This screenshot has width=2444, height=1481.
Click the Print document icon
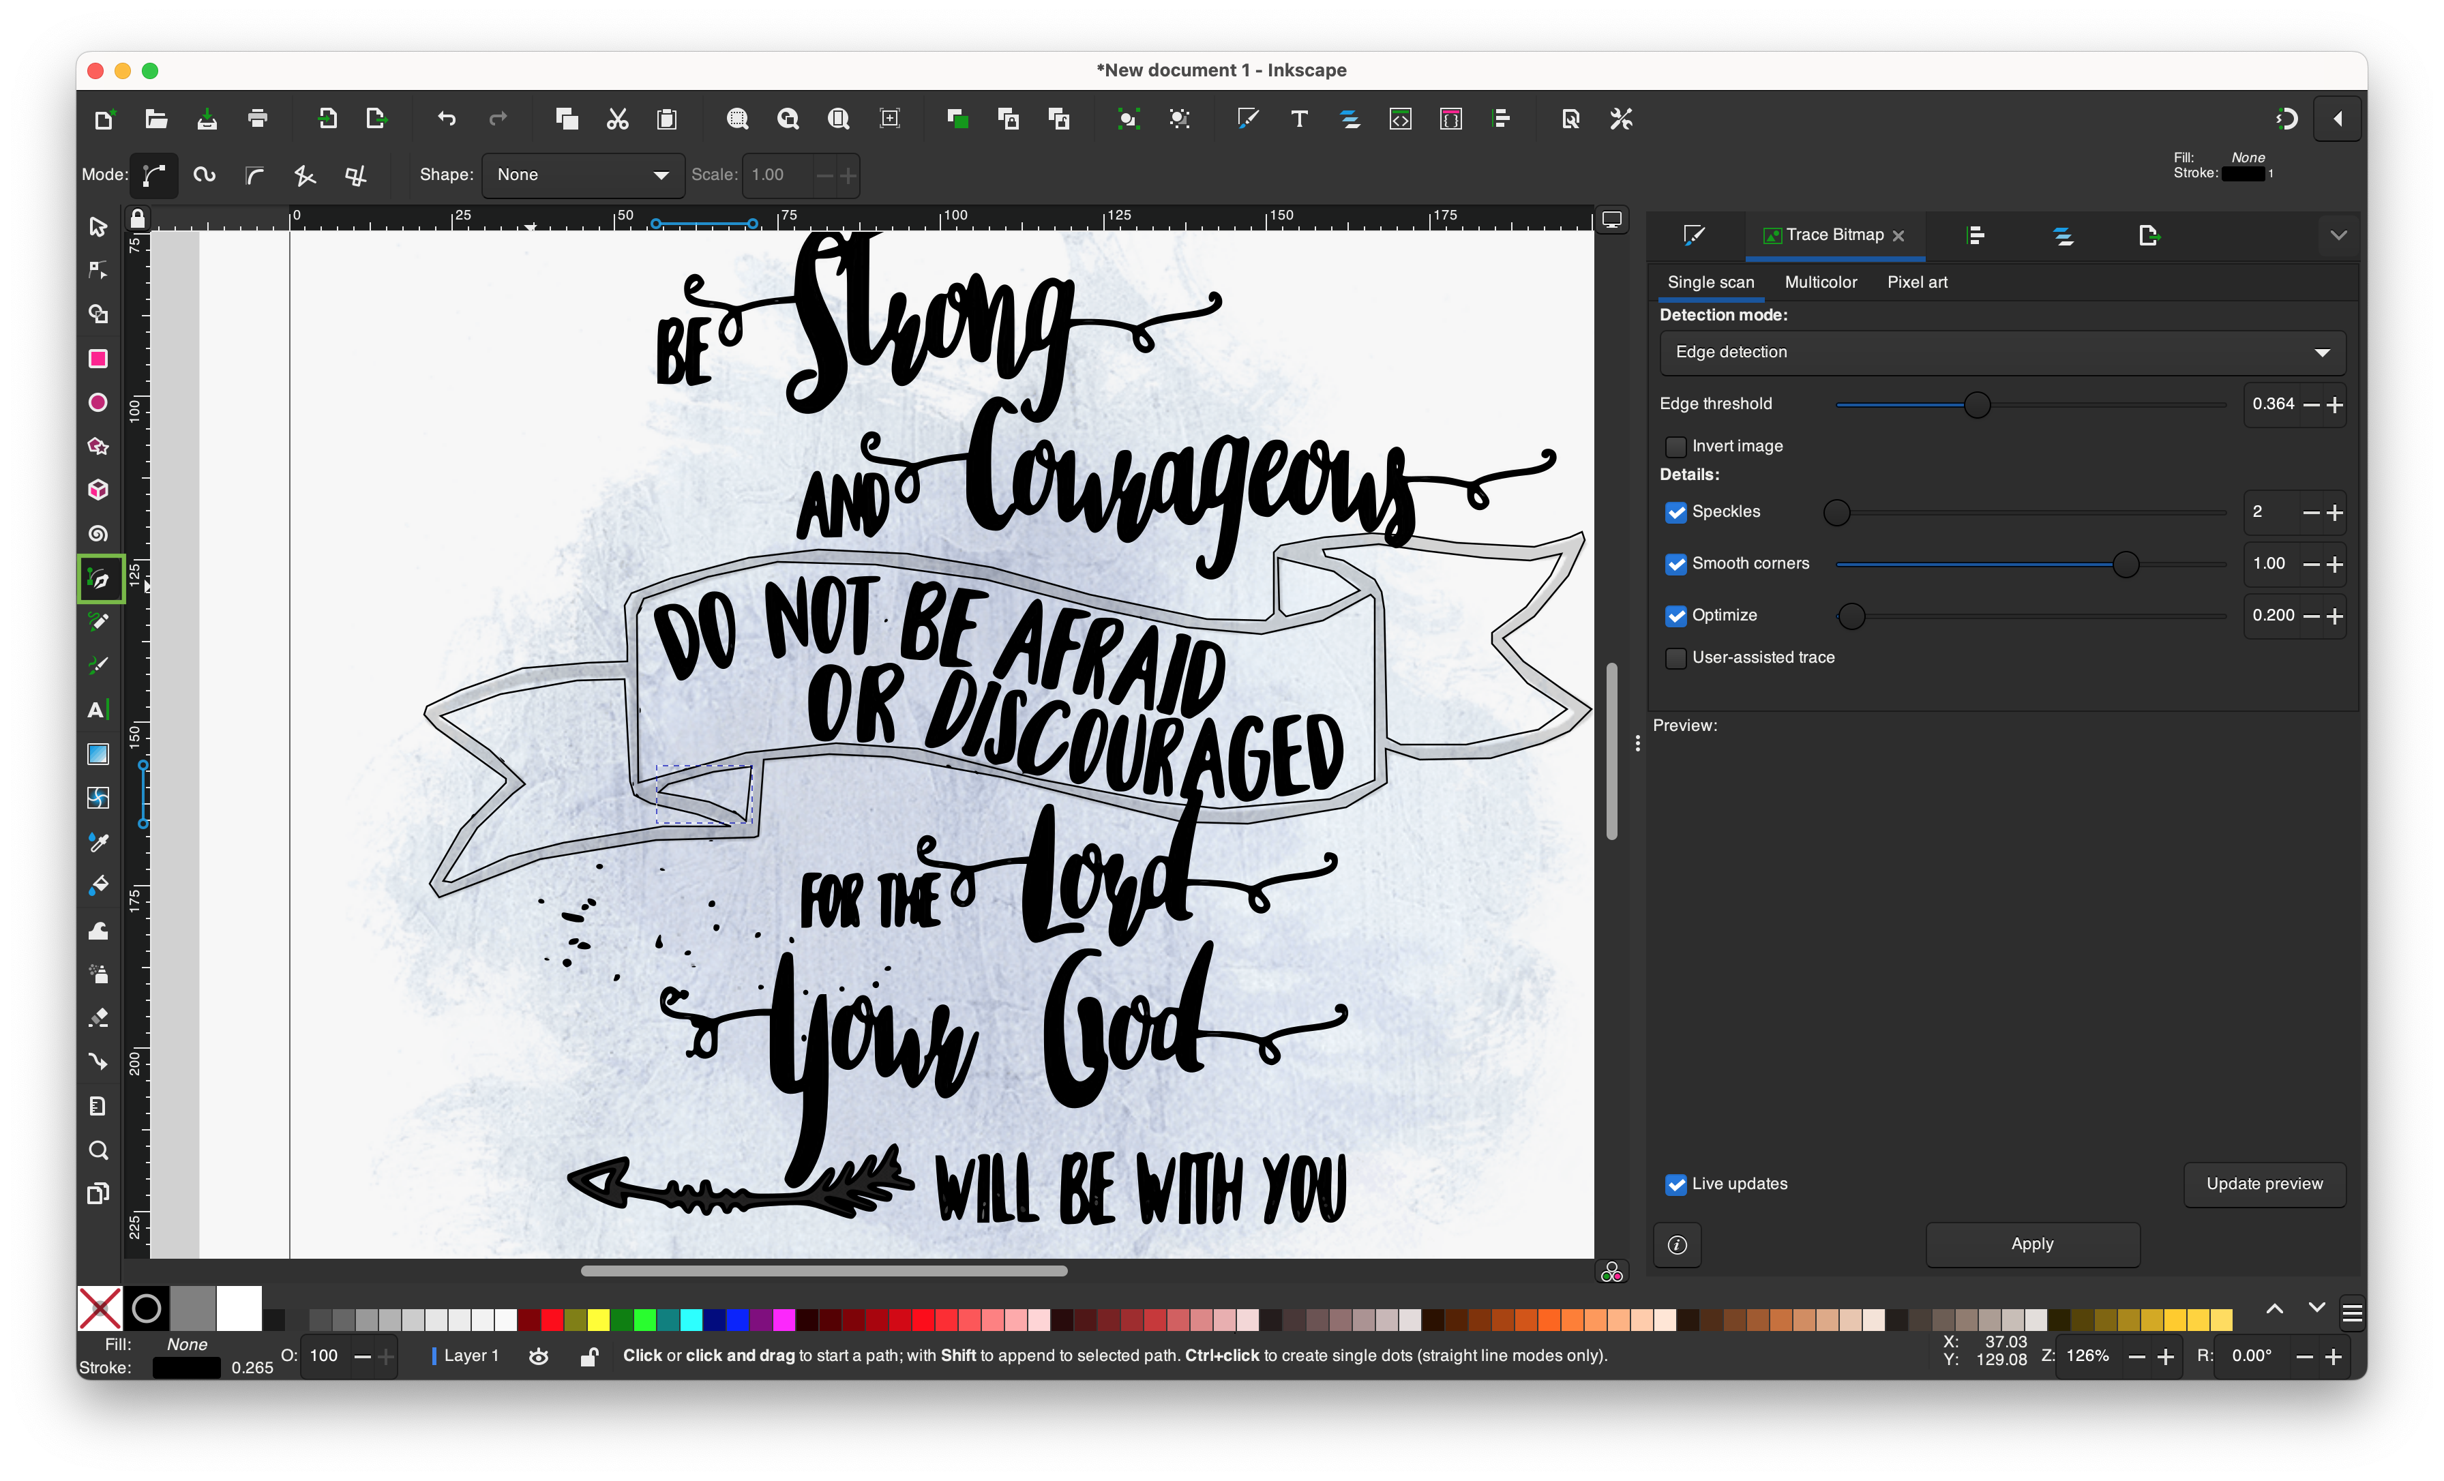[x=258, y=119]
